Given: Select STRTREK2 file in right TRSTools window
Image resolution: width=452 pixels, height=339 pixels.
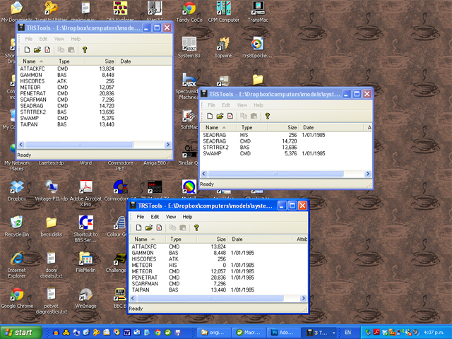Looking at the screenshot, I should [215, 148].
